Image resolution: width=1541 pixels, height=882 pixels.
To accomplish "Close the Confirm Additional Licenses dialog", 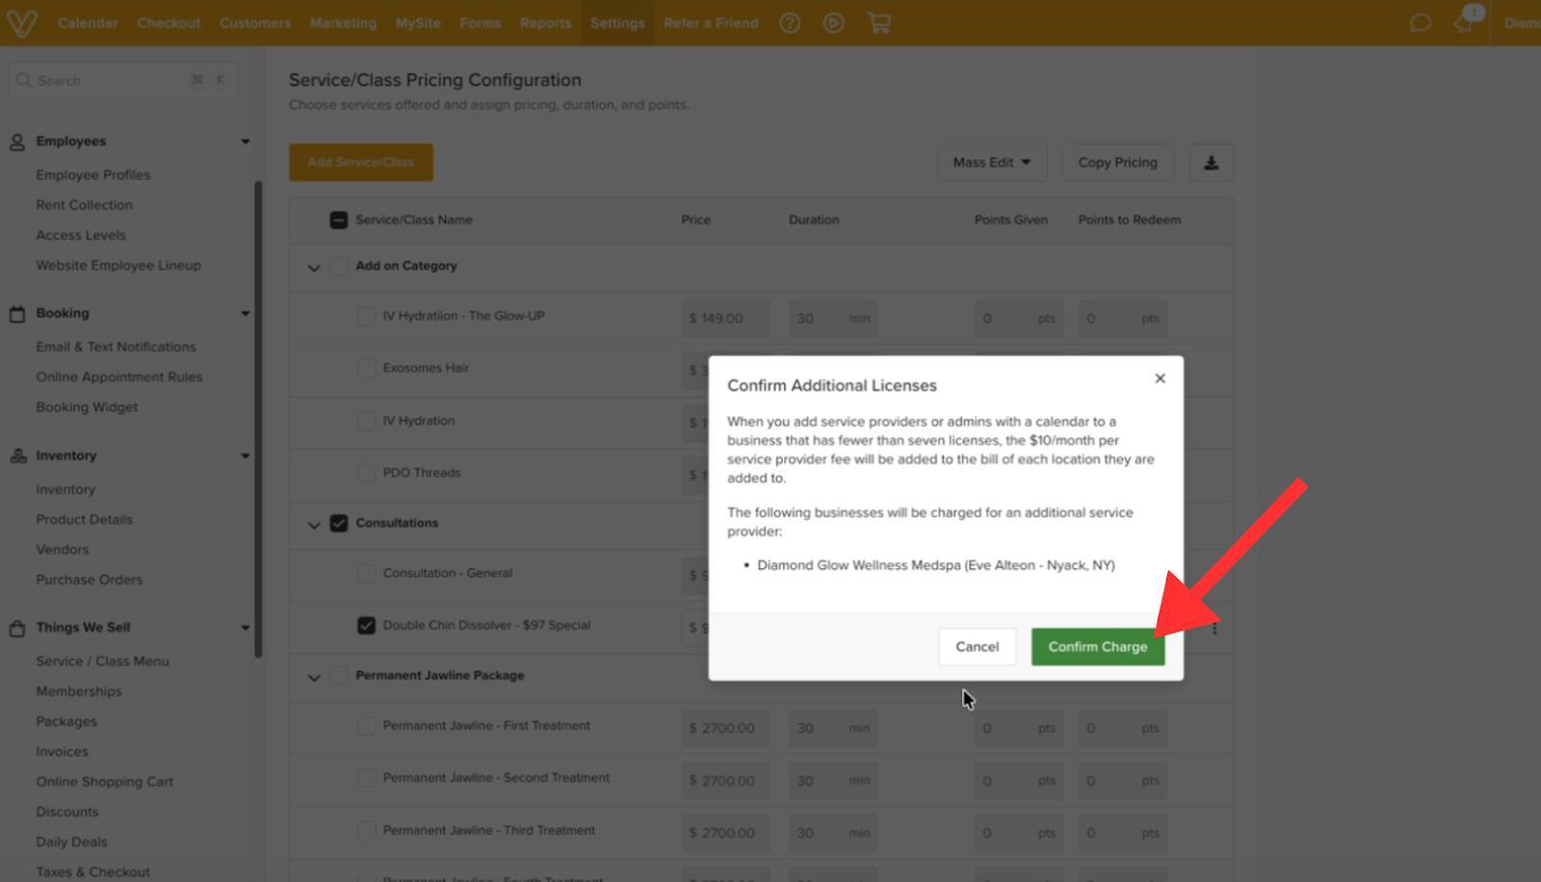I will [x=1161, y=378].
